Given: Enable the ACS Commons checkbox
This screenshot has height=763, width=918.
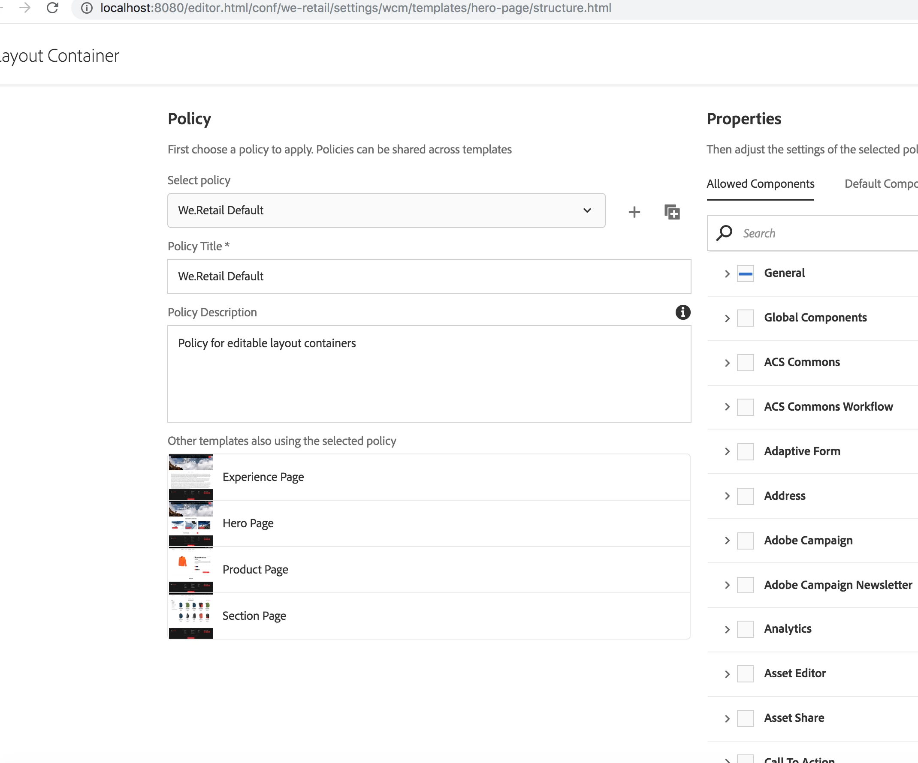Looking at the screenshot, I should pos(745,363).
